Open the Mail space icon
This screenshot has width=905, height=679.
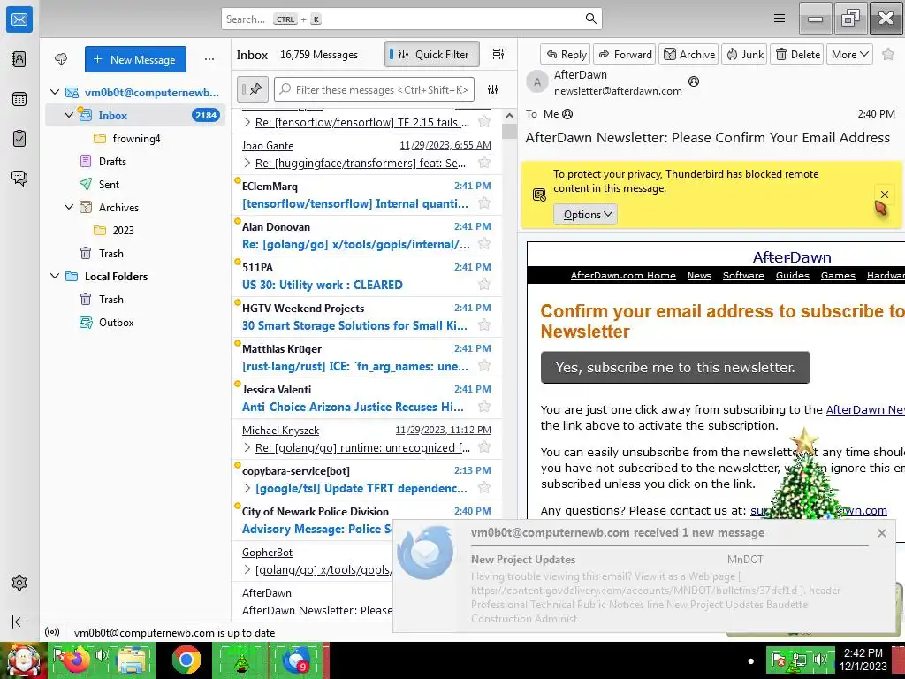[19, 19]
